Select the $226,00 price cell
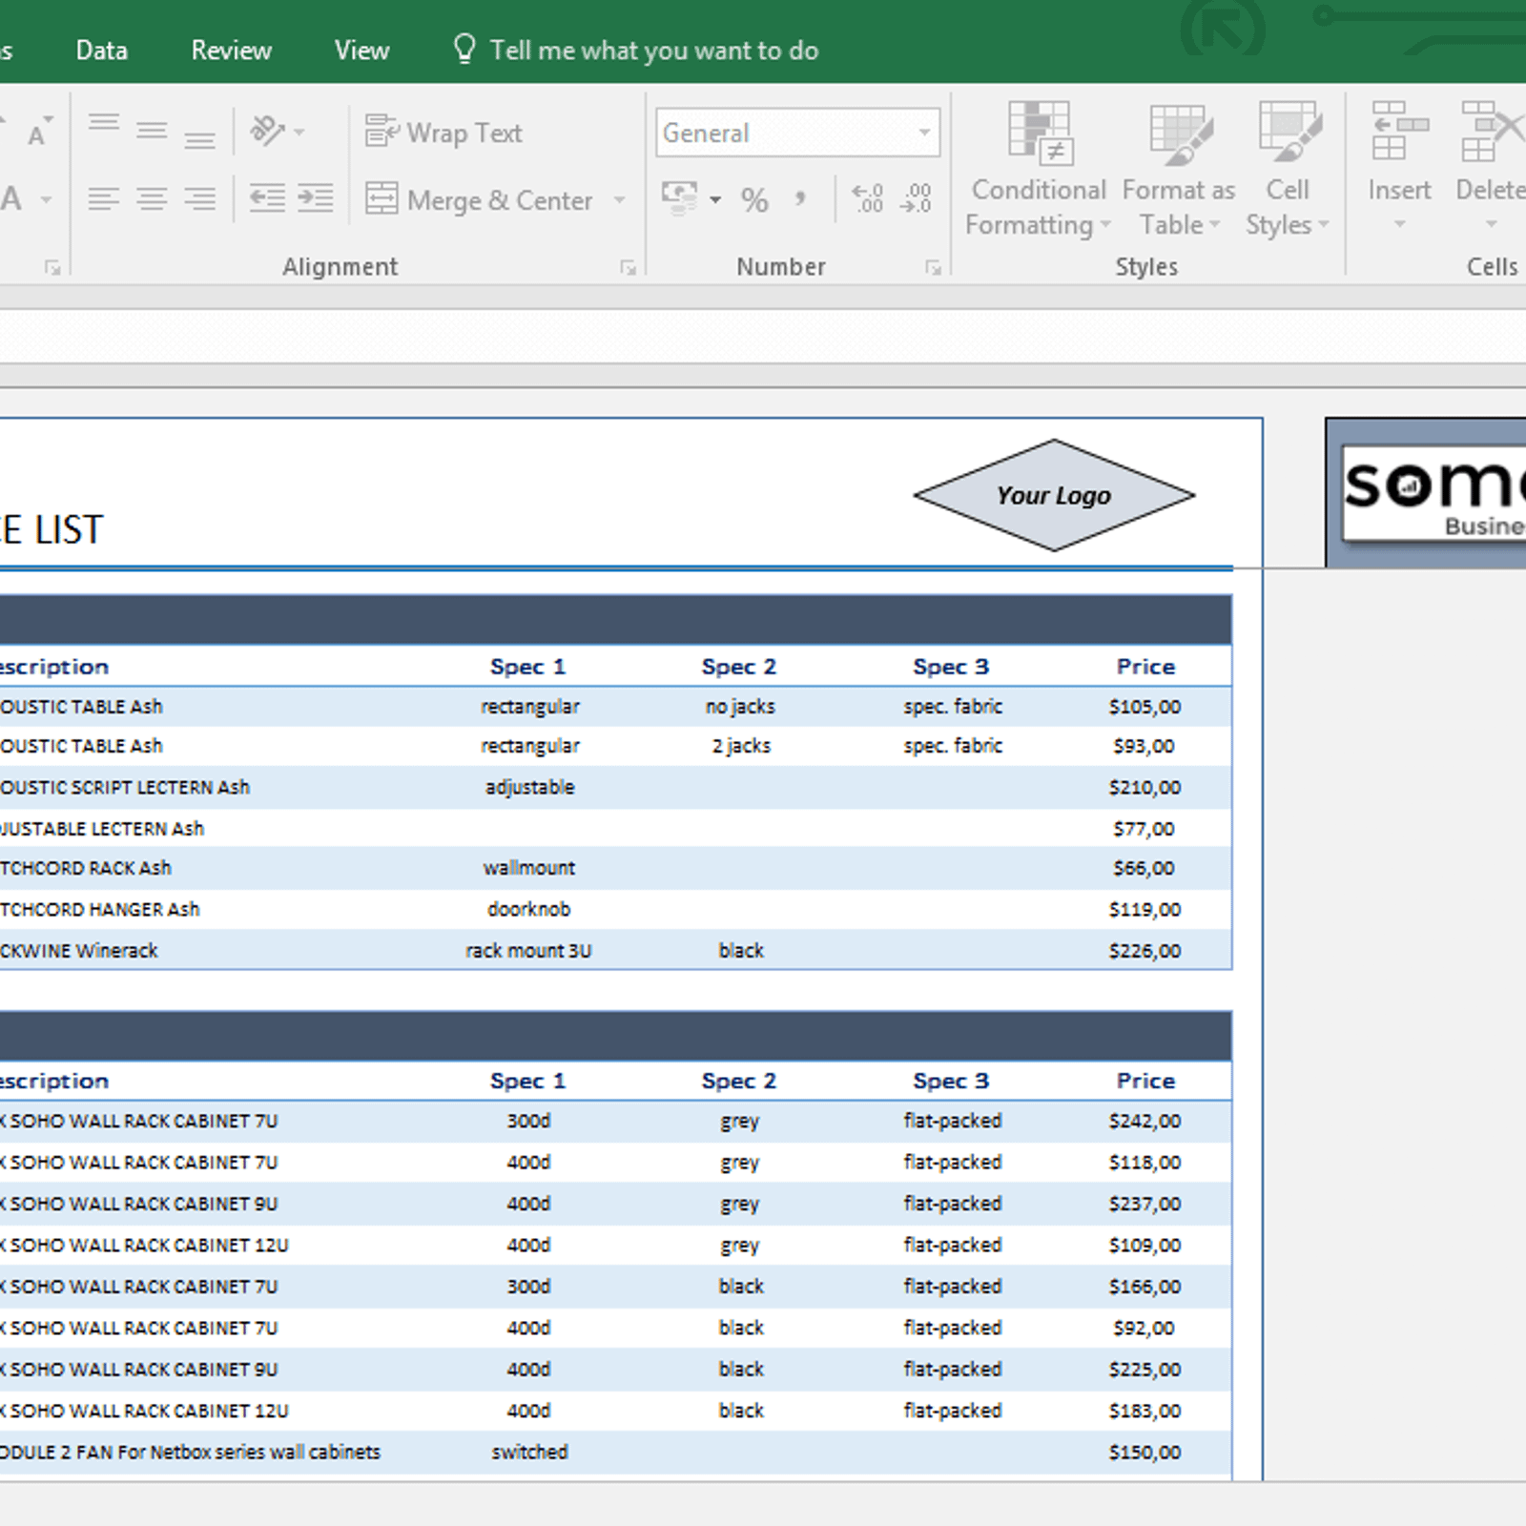 point(1144,951)
